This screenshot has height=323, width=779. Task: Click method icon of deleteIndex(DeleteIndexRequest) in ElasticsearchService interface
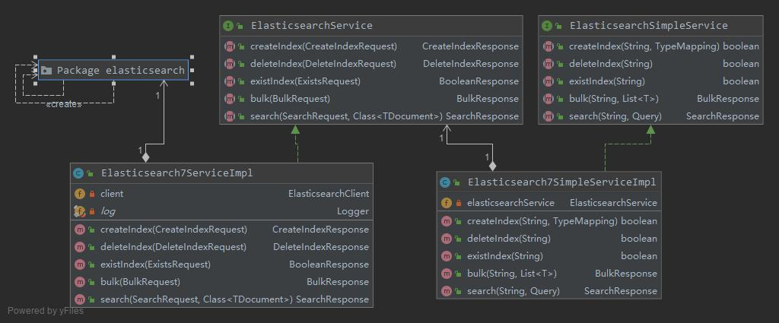pos(229,64)
